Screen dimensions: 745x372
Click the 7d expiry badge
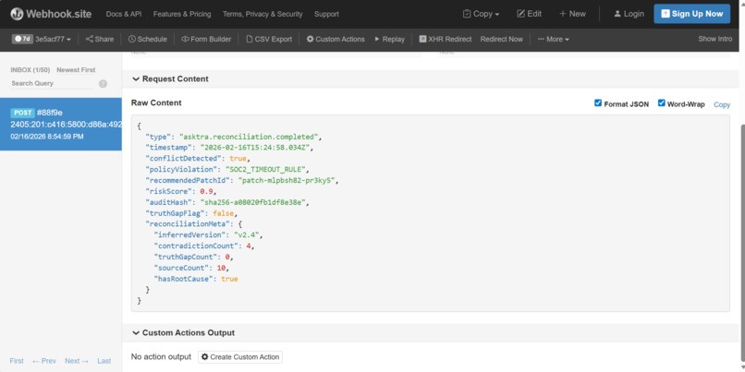[22, 39]
